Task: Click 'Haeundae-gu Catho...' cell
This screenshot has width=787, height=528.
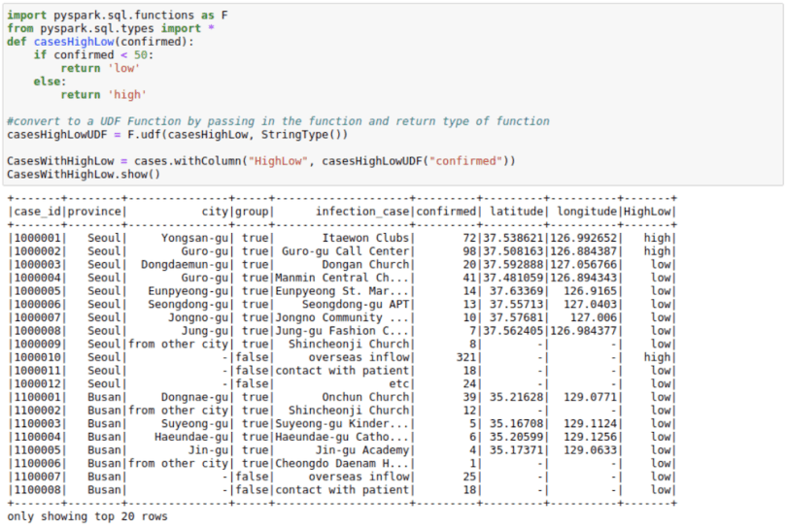Action: click(342, 437)
